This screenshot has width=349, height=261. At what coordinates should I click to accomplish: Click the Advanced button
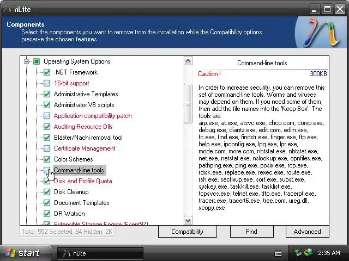pos(307,232)
